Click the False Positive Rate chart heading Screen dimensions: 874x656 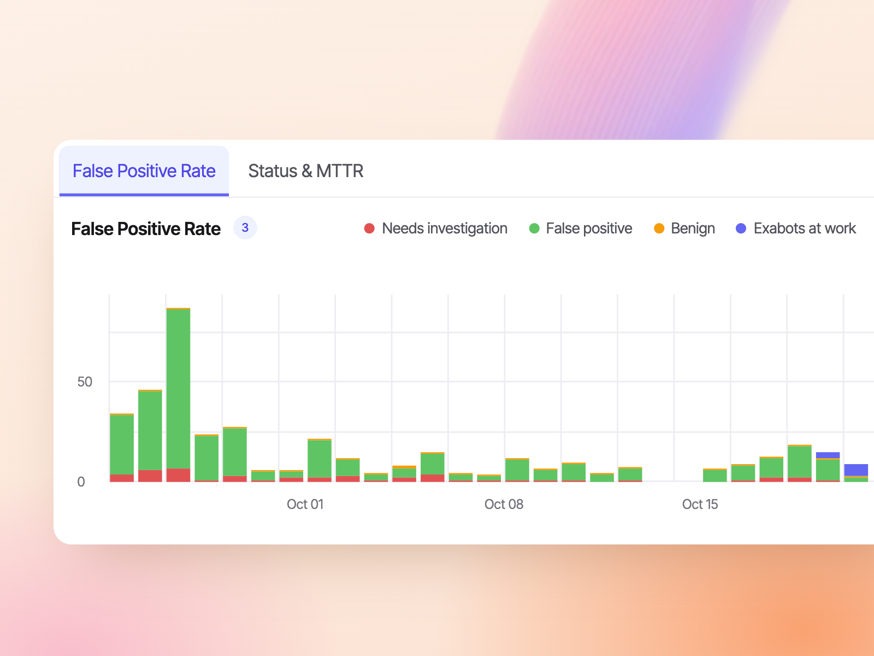[146, 229]
